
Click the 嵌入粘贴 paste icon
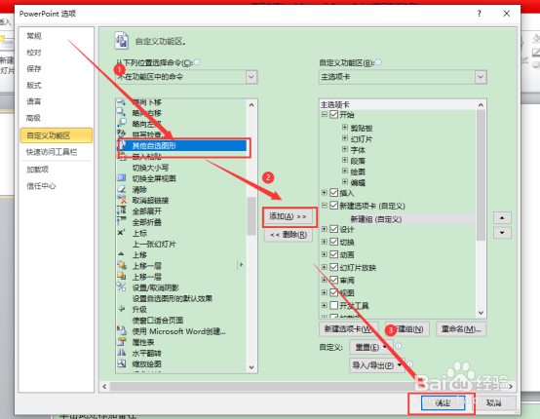(122, 156)
